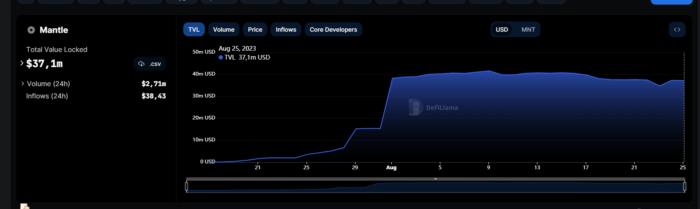
Task: Click the x-axis tick labeled 17
Action: (586, 168)
